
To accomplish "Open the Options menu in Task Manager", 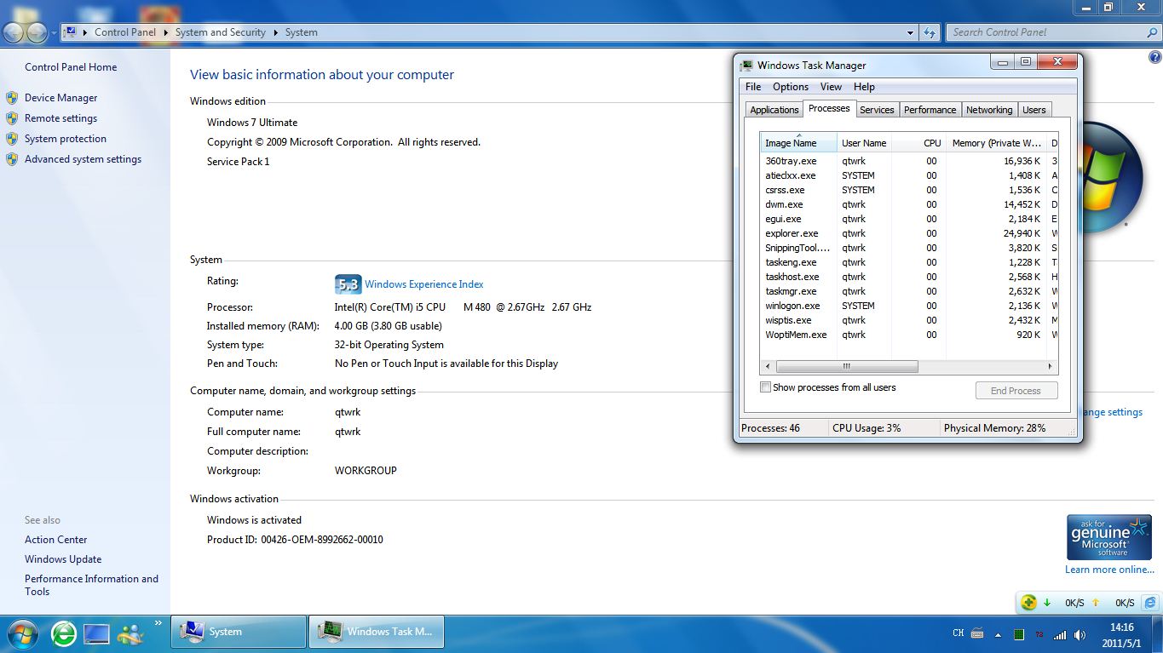I will coord(790,87).
